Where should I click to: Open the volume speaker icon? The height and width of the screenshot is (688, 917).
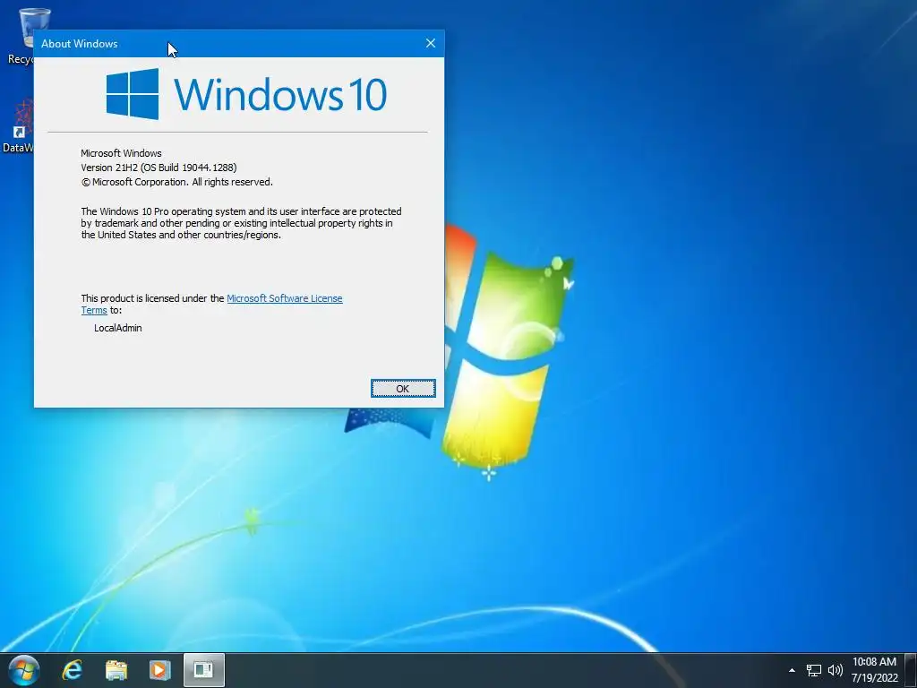tap(836, 670)
